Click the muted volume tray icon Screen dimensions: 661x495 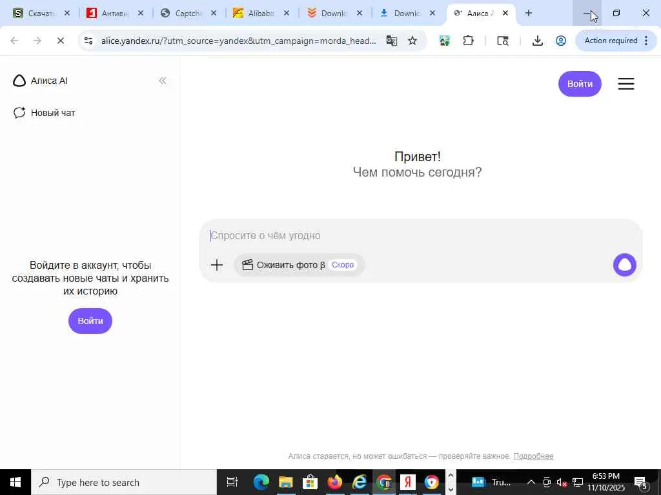(x=562, y=482)
